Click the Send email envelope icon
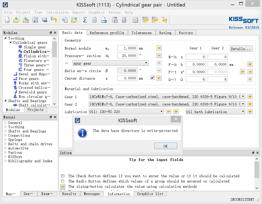Screen dimensions: 262x204 click(x=45, y=20)
